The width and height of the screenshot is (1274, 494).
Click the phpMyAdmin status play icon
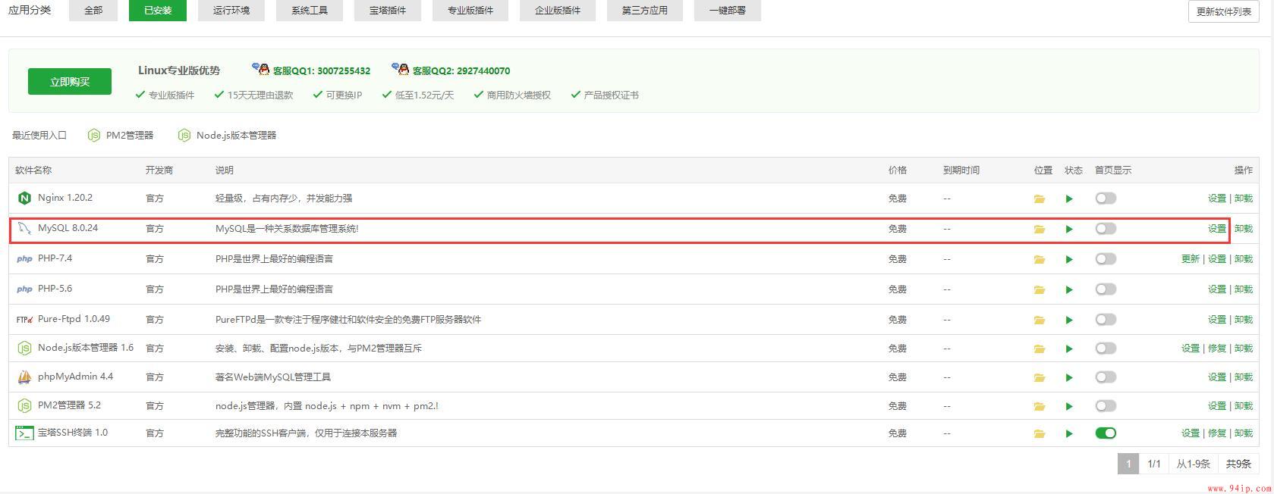pos(1069,377)
